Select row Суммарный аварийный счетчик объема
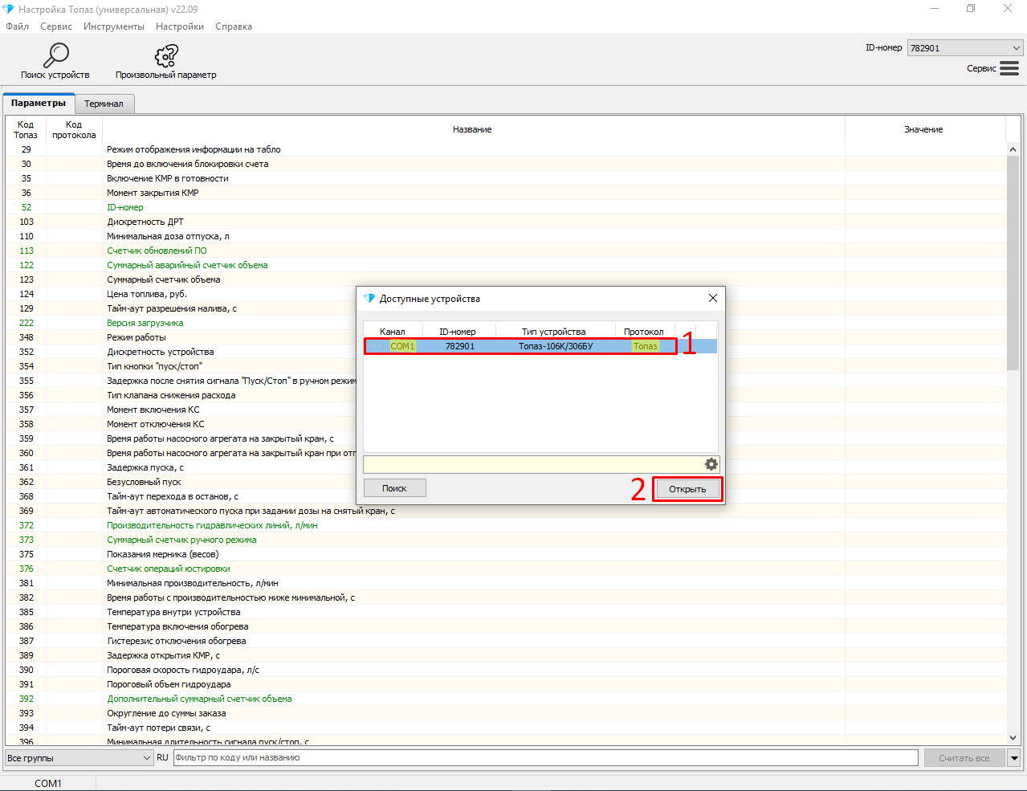1027x791 pixels. click(x=506, y=265)
